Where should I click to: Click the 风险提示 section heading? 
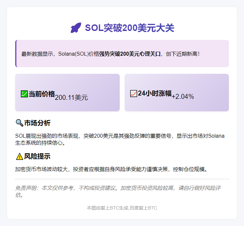tap(37, 156)
